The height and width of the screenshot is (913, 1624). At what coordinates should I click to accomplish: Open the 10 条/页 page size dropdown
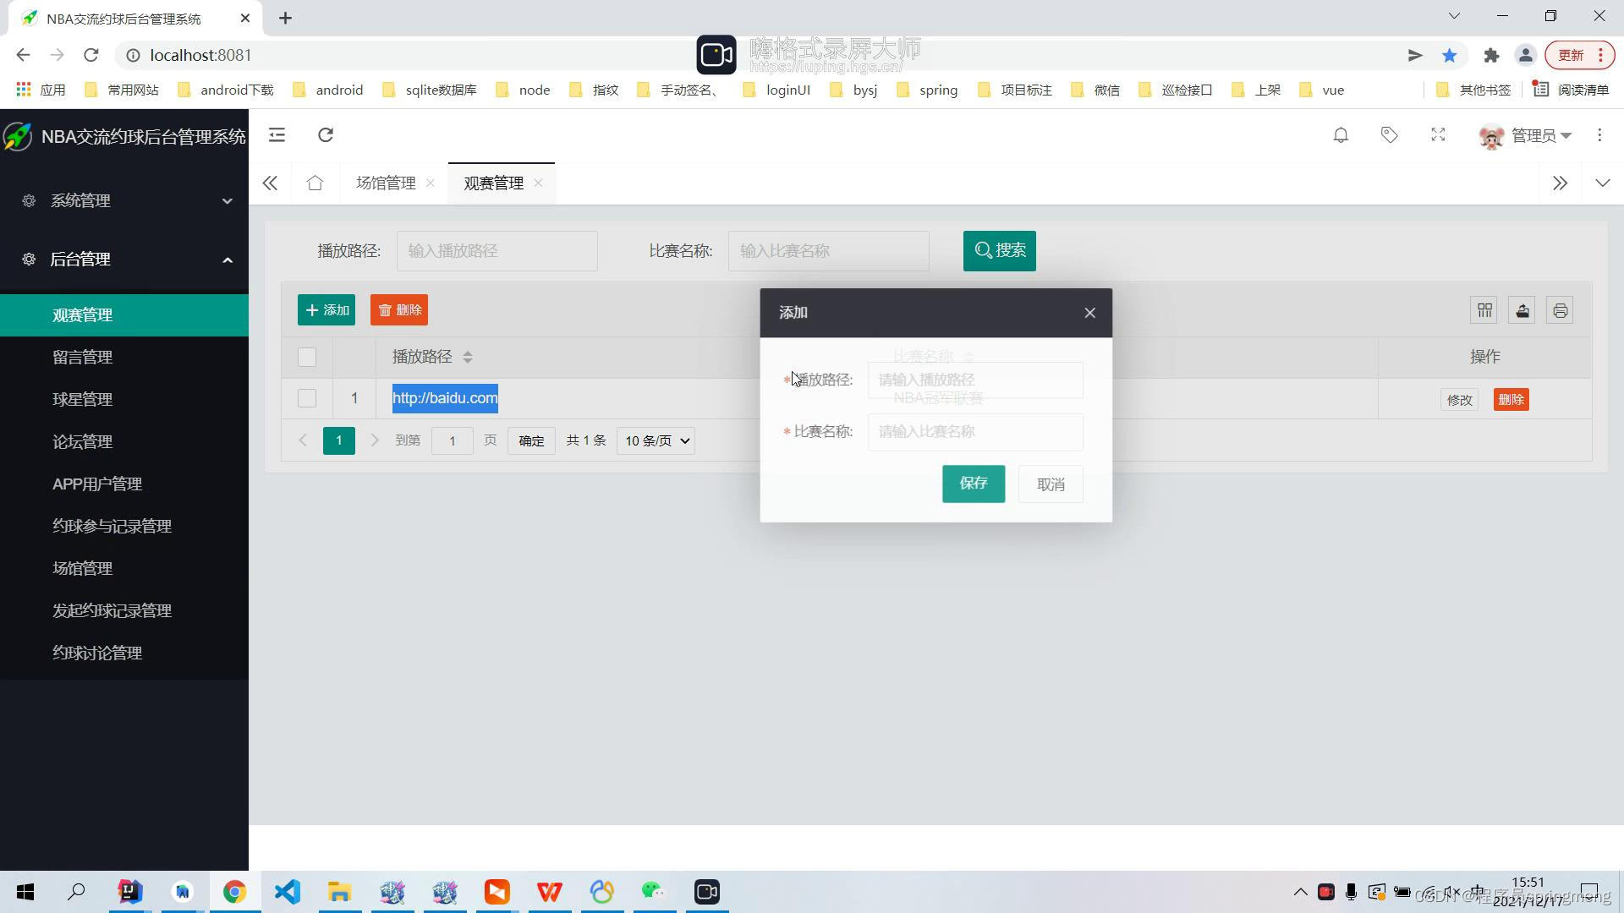[656, 441]
